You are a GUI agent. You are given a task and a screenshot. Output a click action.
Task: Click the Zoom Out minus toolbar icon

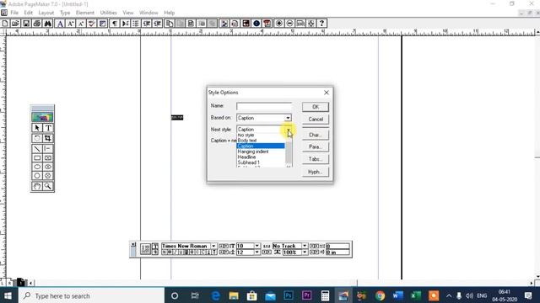(x=289, y=24)
